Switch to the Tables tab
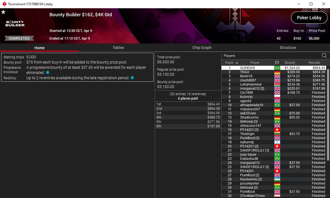The height and width of the screenshot is (198, 330). [x=118, y=48]
